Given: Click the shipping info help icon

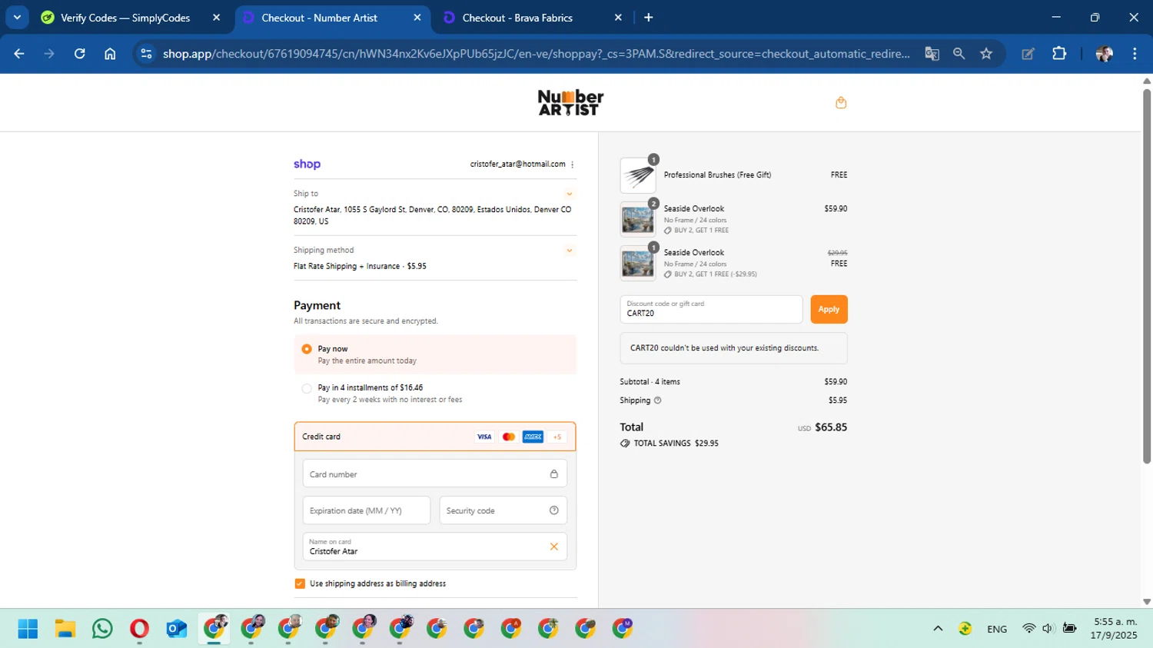Looking at the screenshot, I should (657, 400).
